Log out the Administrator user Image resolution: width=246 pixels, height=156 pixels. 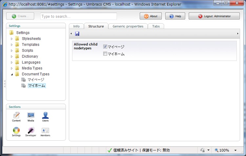[214, 16]
